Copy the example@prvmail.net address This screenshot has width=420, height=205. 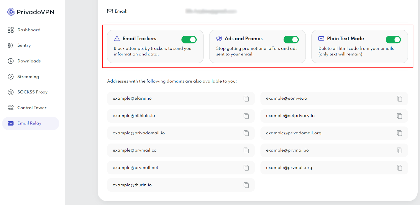click(x=246, y=168)
